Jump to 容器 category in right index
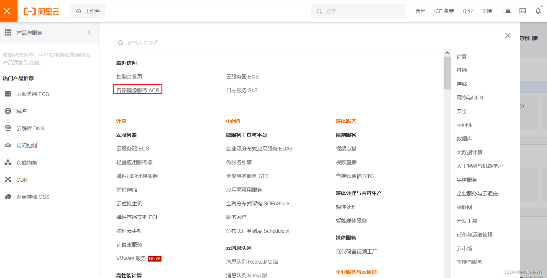547x278 pixels. pyautogui.click(x=461, y=70)
